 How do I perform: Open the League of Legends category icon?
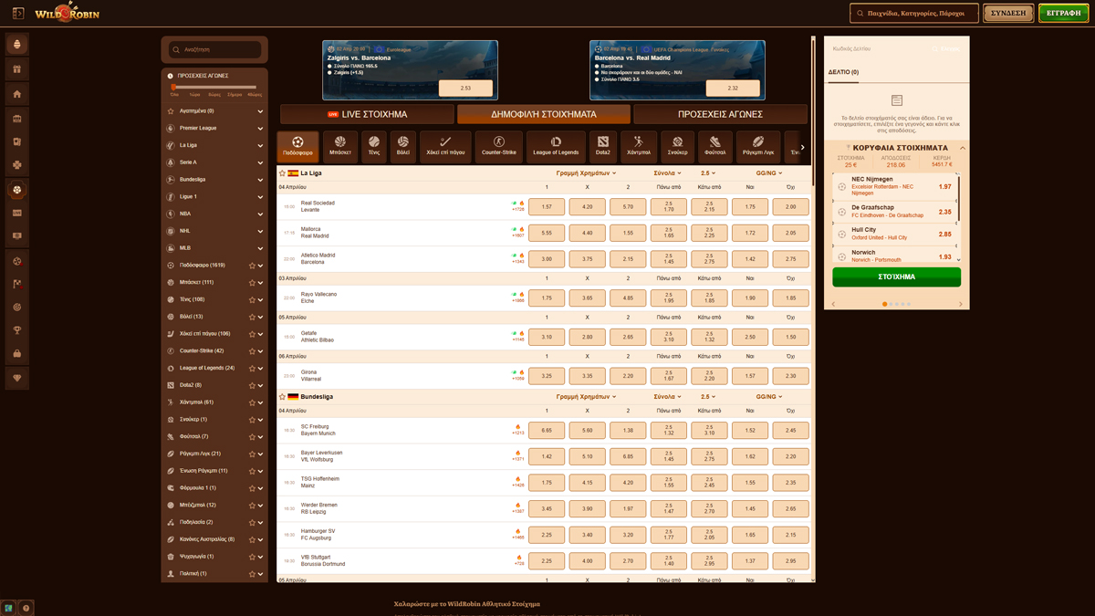tap(556, 146)
